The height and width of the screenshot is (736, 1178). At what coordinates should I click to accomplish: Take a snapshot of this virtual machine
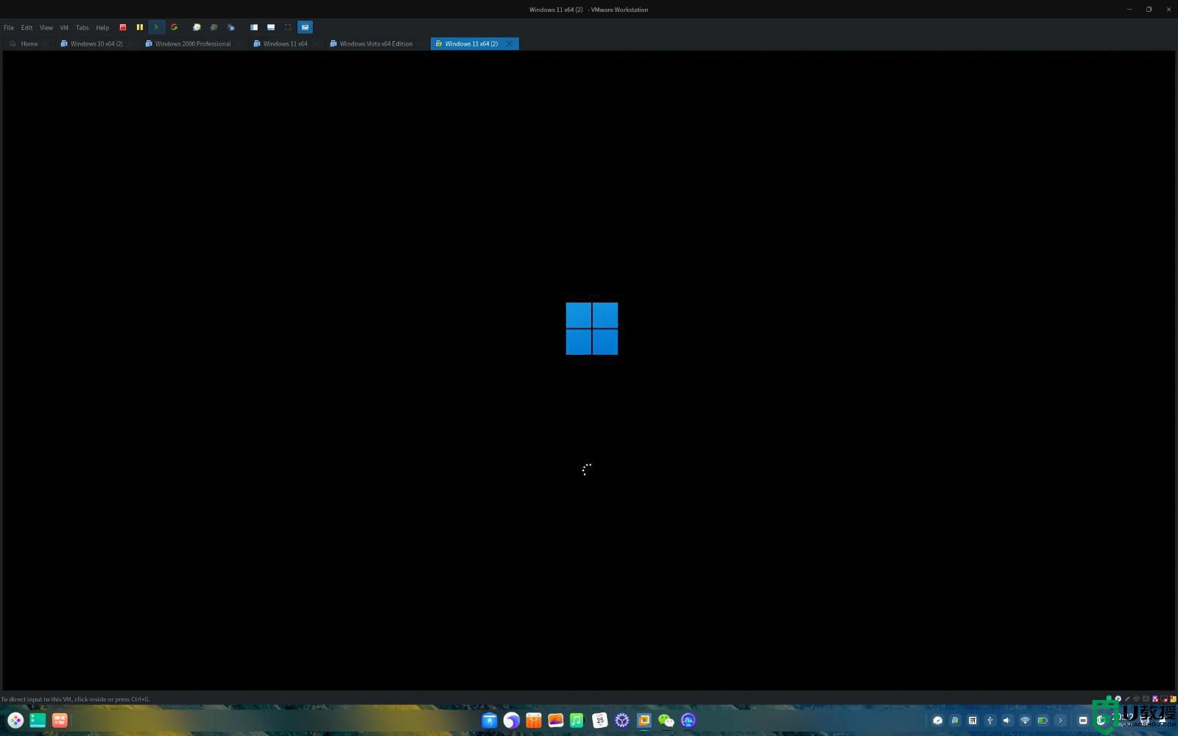click(x=197, y=27)
